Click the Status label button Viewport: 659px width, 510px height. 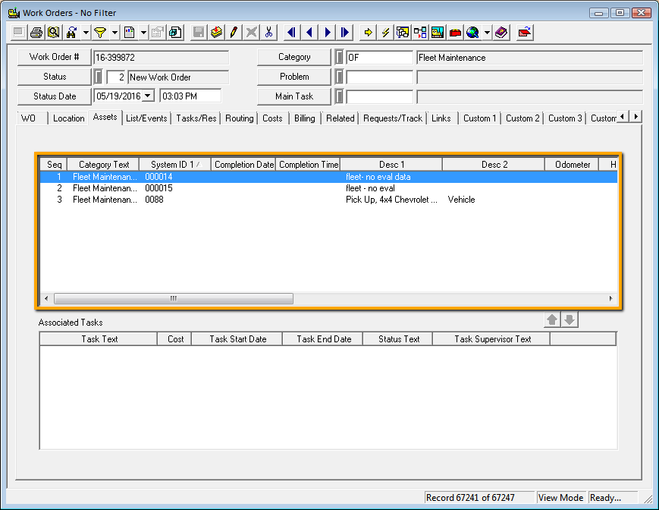click(x=54, y=77)
